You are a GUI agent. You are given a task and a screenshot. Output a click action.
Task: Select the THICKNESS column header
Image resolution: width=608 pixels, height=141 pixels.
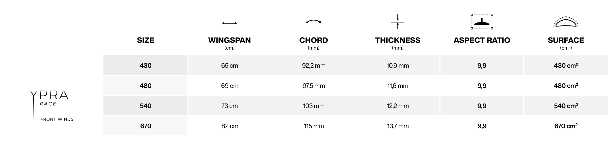click(398, 40)
